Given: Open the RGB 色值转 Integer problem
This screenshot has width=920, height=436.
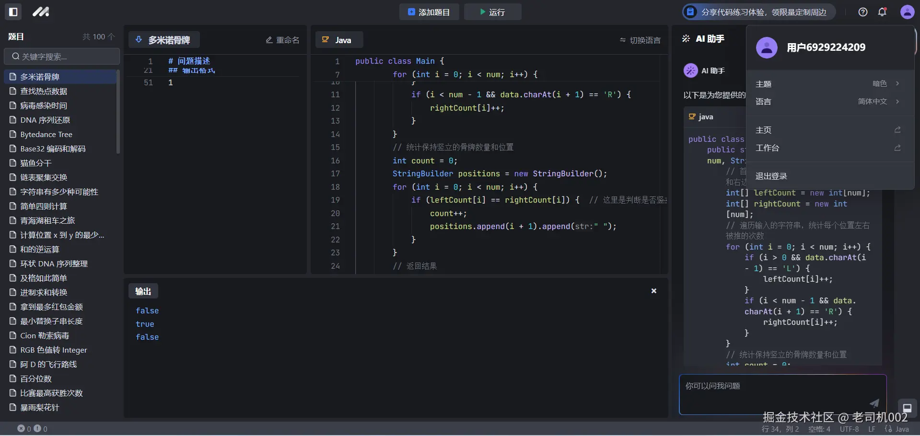Looking at the screenshot, I should click(60, 350).
